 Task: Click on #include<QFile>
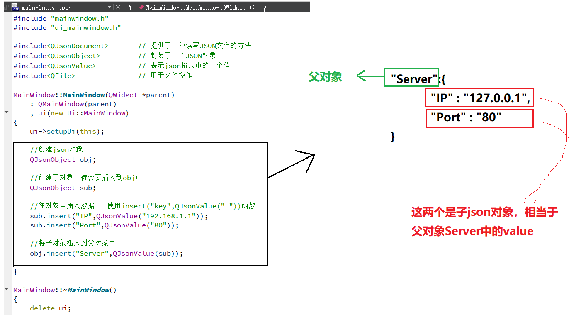pyautogui.click(x=44, y=76)
